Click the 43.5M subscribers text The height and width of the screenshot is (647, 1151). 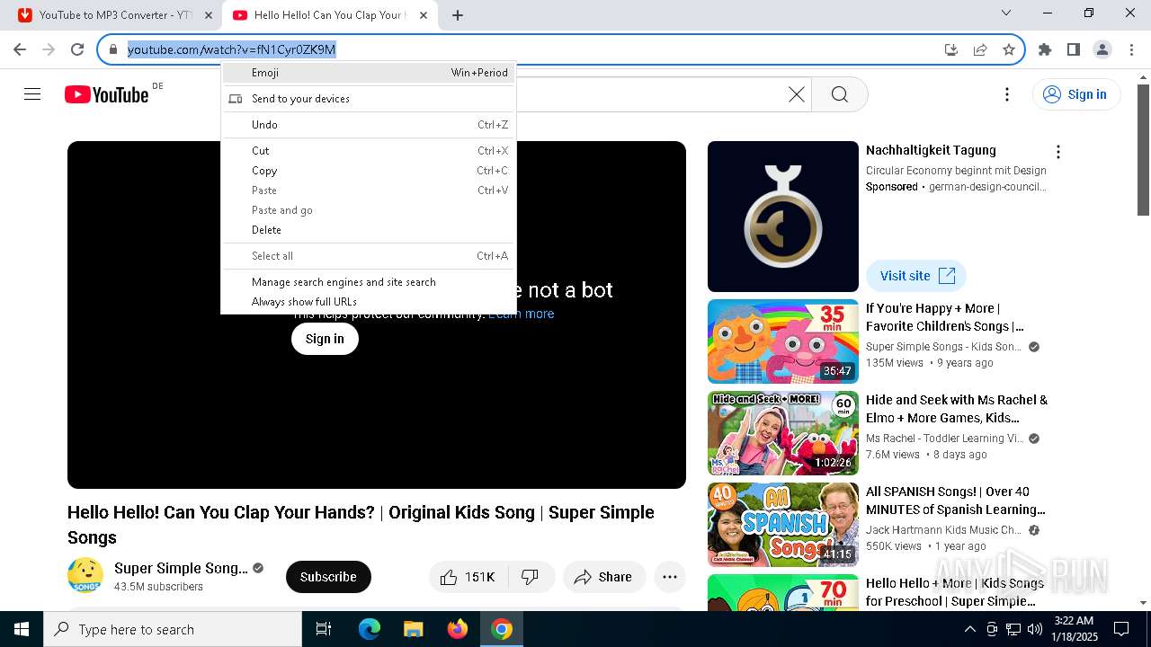click(158, 587)
